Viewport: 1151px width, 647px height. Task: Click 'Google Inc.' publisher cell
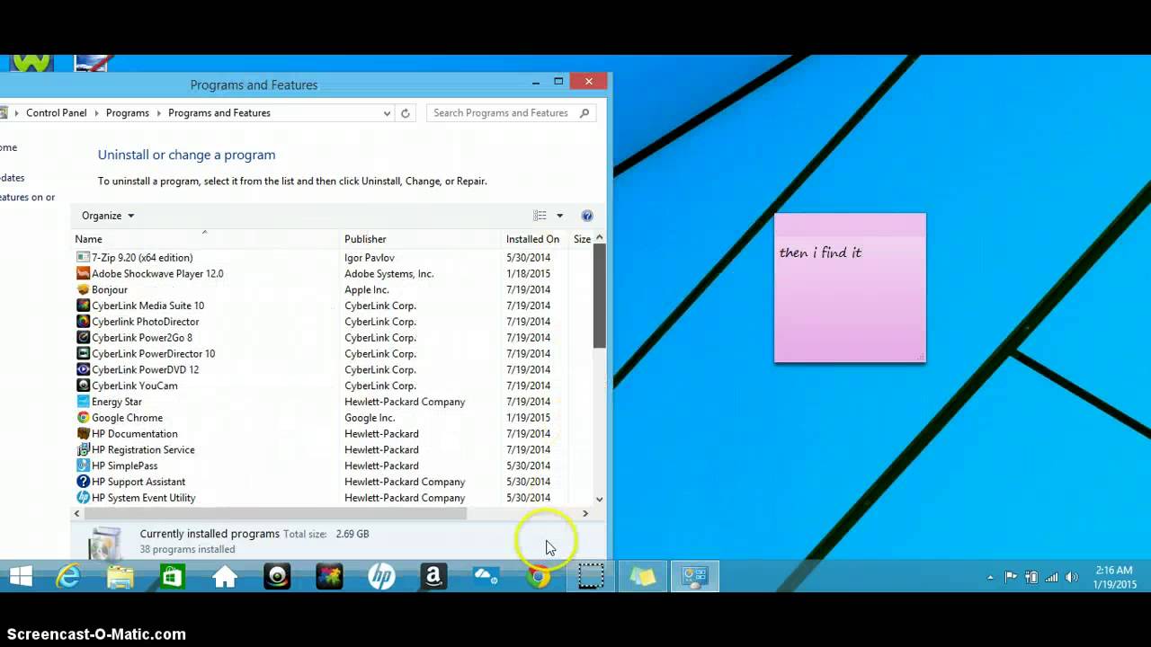[x=370, y=418]
